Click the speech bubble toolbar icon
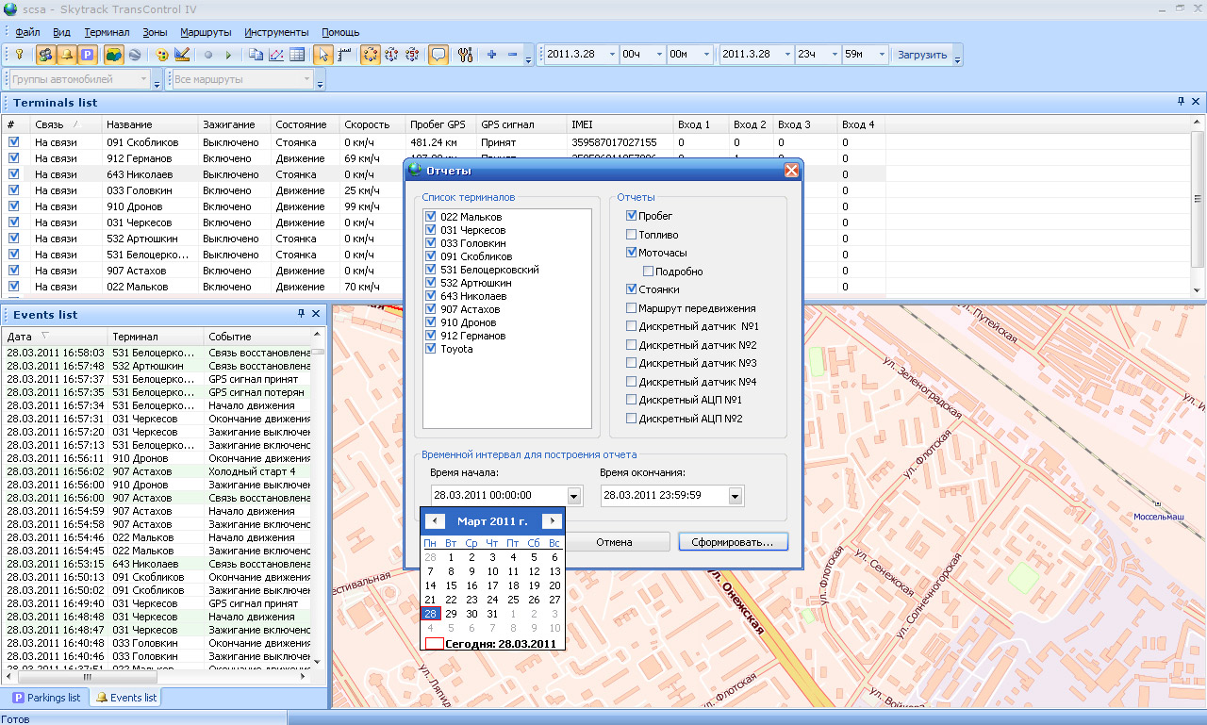Viewport: 1207px width, 725px height. (x=438, y=55)
